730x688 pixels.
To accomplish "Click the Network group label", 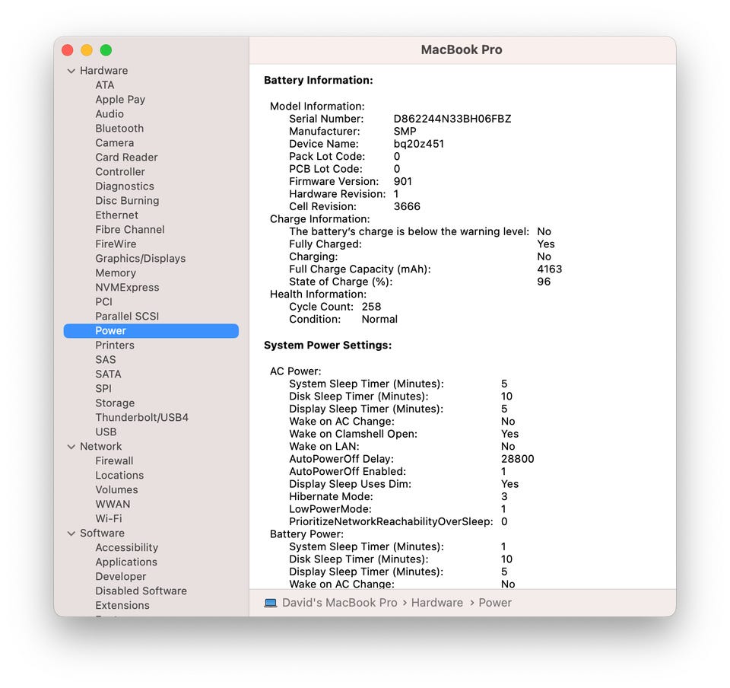I will click(100, 446).
